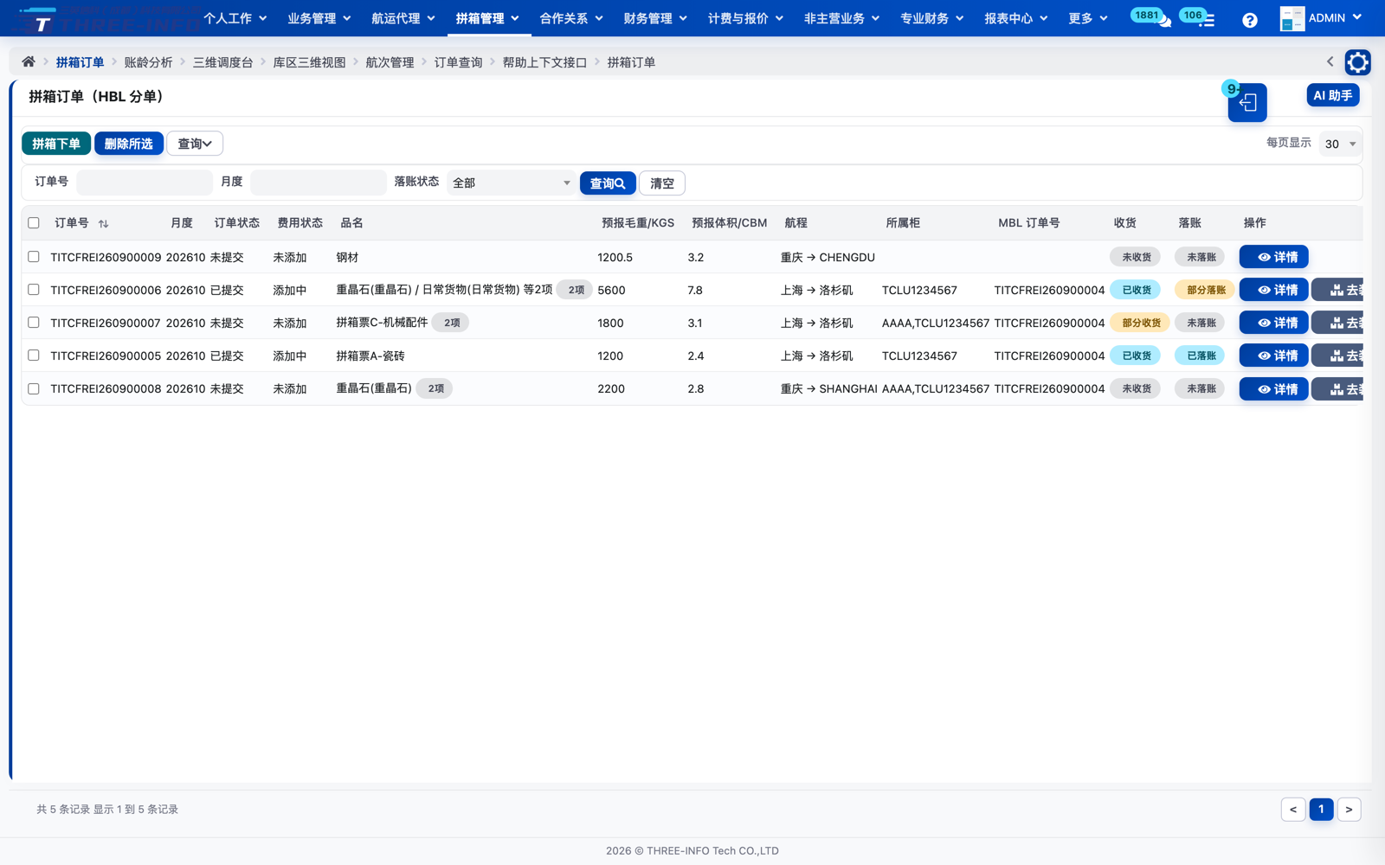The width and height of the screenshot is (1385, 865).
Task: Open the task list icon with badge 106
Action: coord(1208,21)
